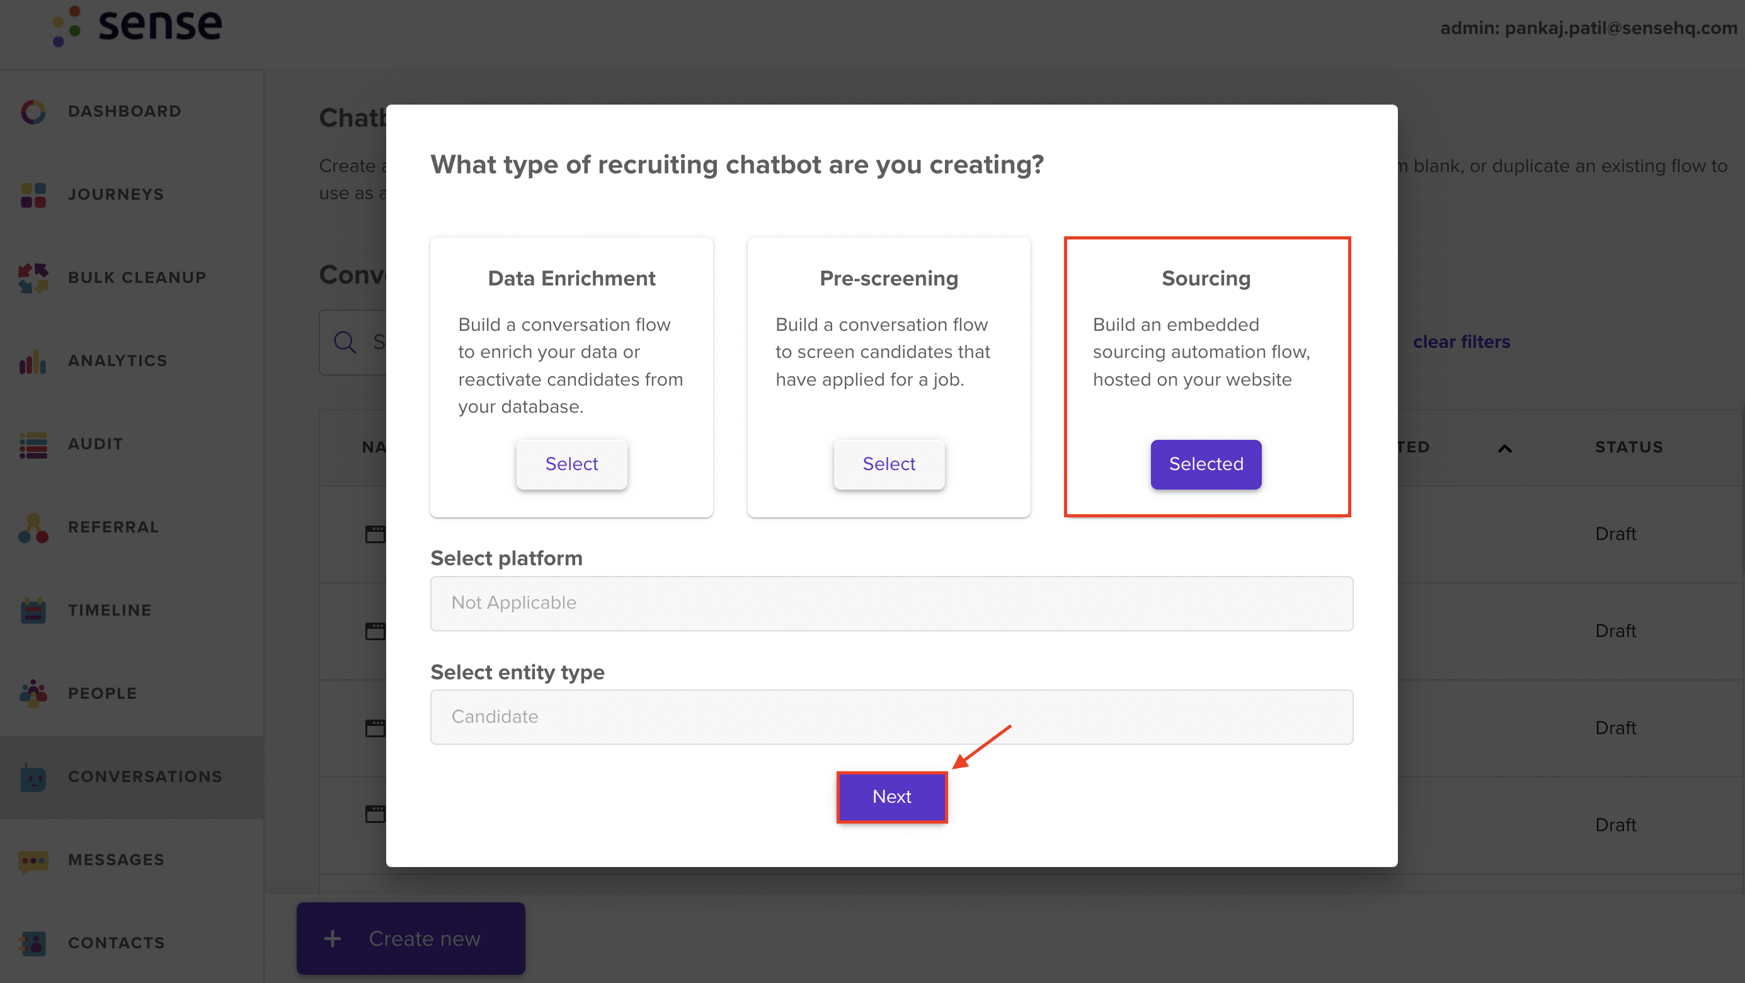Click the Journeys grid icon
This screenshot has width=1745, height=983.
tap(33, 195)
